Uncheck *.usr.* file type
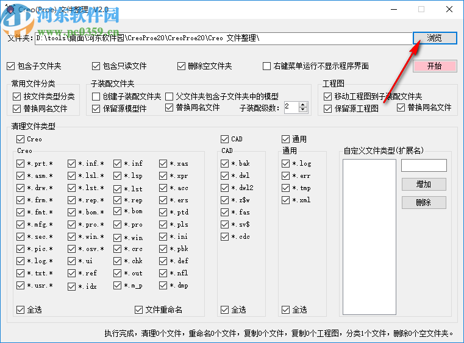This screenshot has width=464, height=343. (20, 285)
